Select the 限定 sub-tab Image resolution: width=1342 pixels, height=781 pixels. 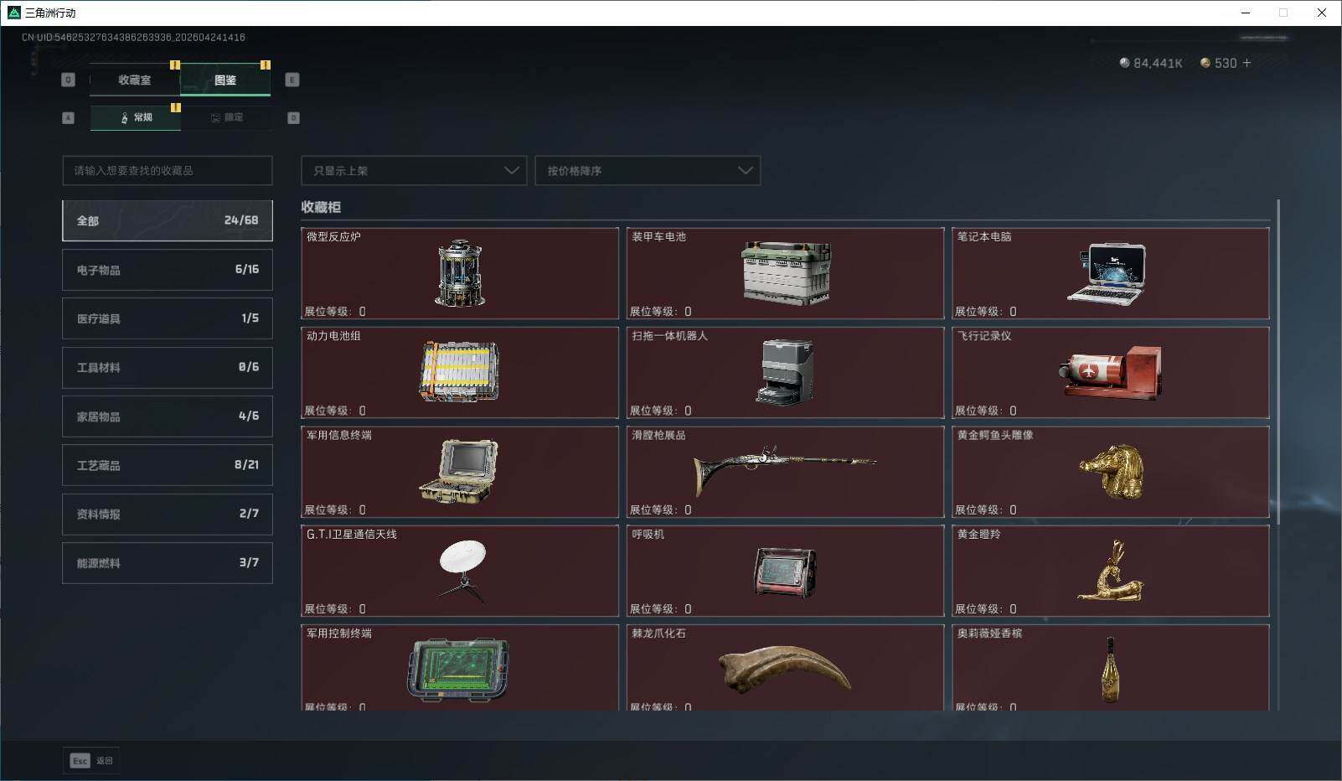(x=226, y=117)
